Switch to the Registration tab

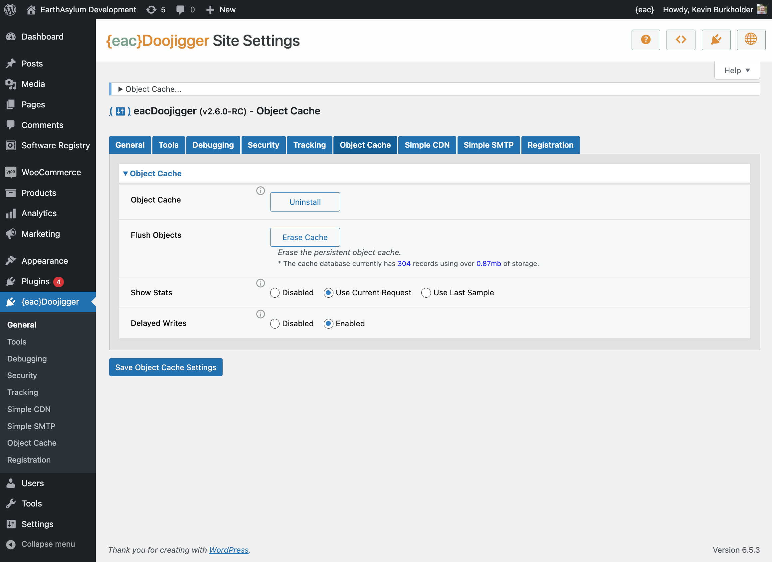click(x=550, y=145)
